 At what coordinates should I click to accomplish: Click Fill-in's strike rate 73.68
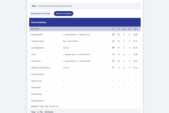tap(135, 54)
